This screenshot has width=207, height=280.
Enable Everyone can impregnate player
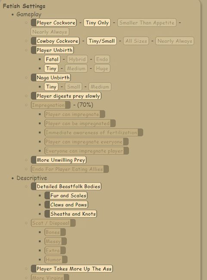point(87,151)
